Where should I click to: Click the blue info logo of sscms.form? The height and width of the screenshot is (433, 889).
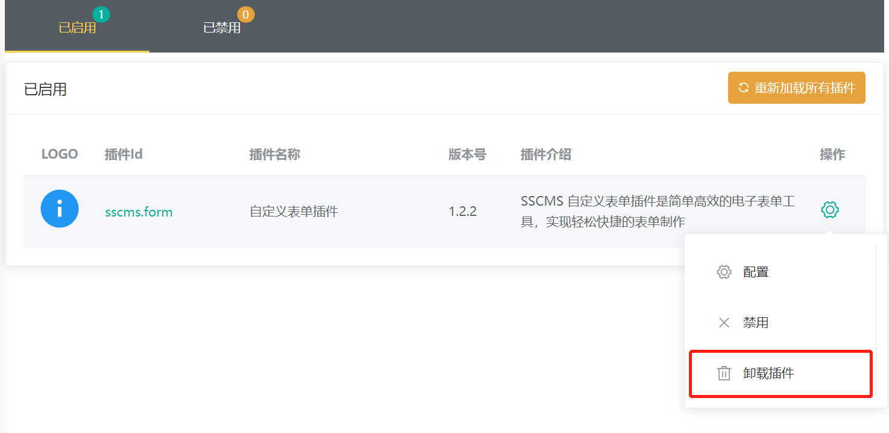60,209
